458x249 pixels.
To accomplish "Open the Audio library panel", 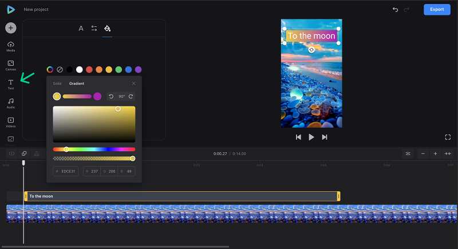I will point(11,103).
